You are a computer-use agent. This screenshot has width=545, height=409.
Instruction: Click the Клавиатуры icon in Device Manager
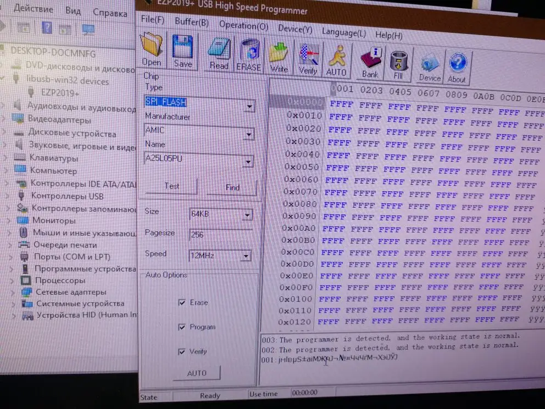(19, 157)
